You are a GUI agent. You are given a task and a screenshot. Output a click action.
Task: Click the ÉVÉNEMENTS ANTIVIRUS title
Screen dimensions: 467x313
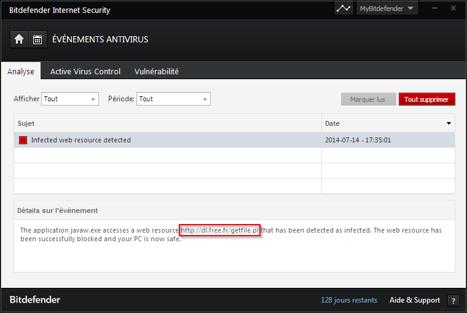(100, 39)
